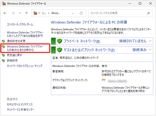Viewport: 156px width, 116px height.
Task: Click the コントロール パネルの検索 search box
Action: pyautogui.click(x=121, y=13)
